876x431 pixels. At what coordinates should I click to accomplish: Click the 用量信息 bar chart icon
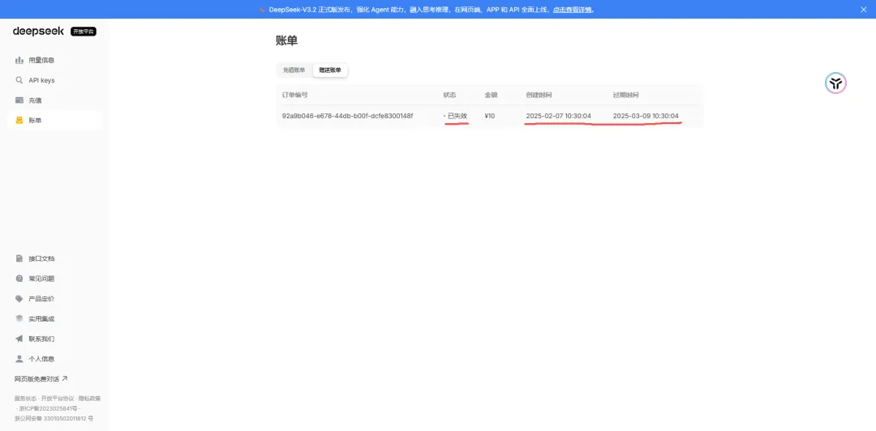(19, 60)
